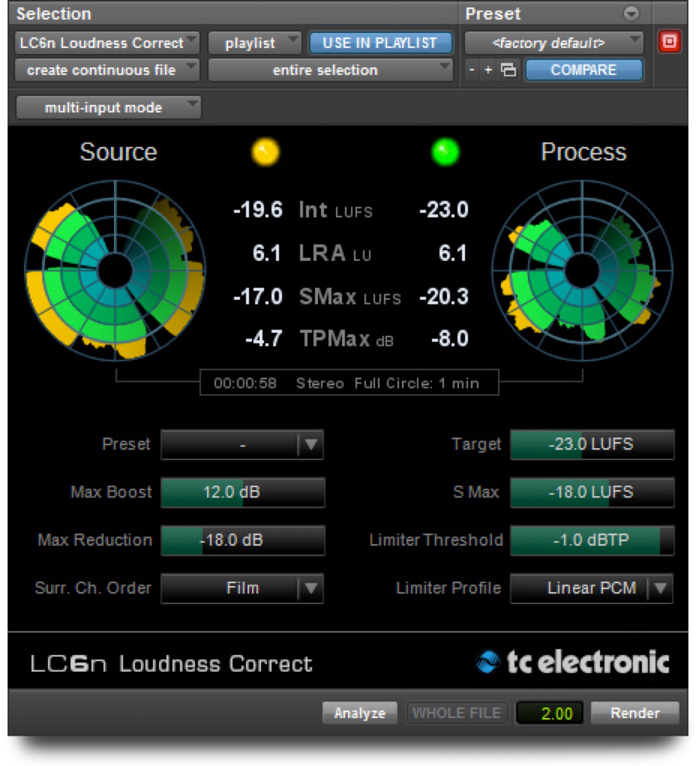The width and height of the screenshot is (696, 766).
Task: Open the Surr. Ch. Order Film dropdown
Action: [x=242, y=588]
